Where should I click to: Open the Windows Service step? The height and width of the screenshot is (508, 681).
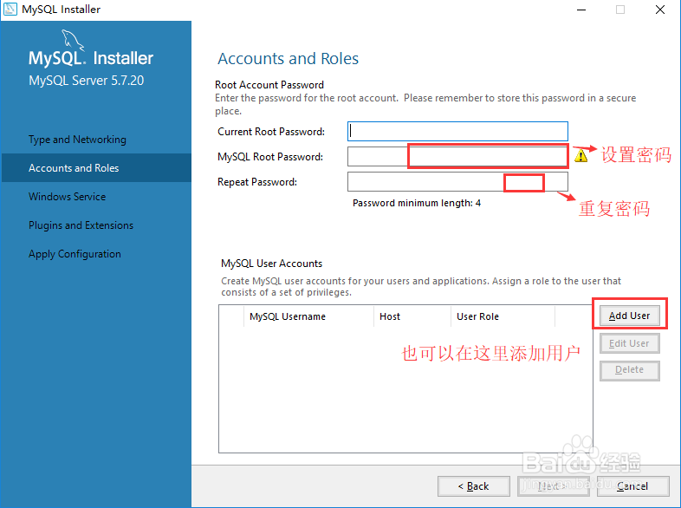point(68,197)
